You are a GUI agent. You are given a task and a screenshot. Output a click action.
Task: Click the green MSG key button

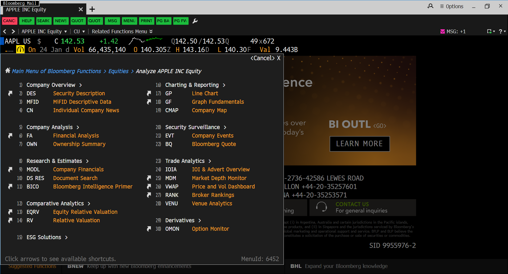point(112,21)
